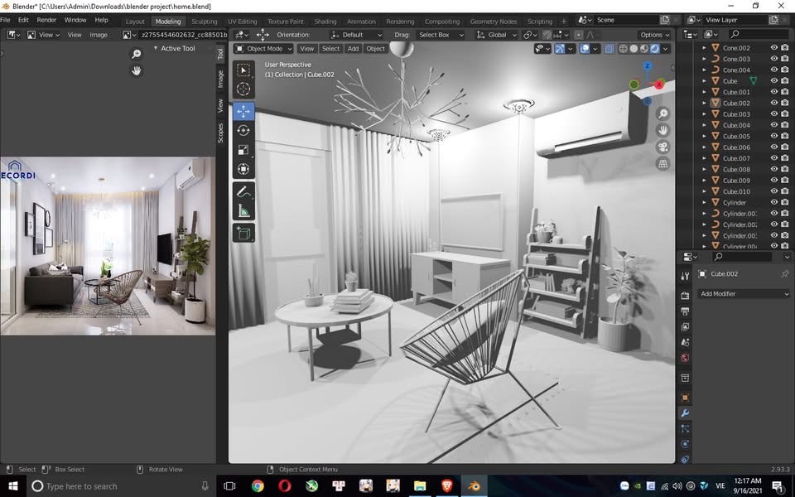
Task: Disable render for Cube.007 camera icon
Action: (785, 158)
